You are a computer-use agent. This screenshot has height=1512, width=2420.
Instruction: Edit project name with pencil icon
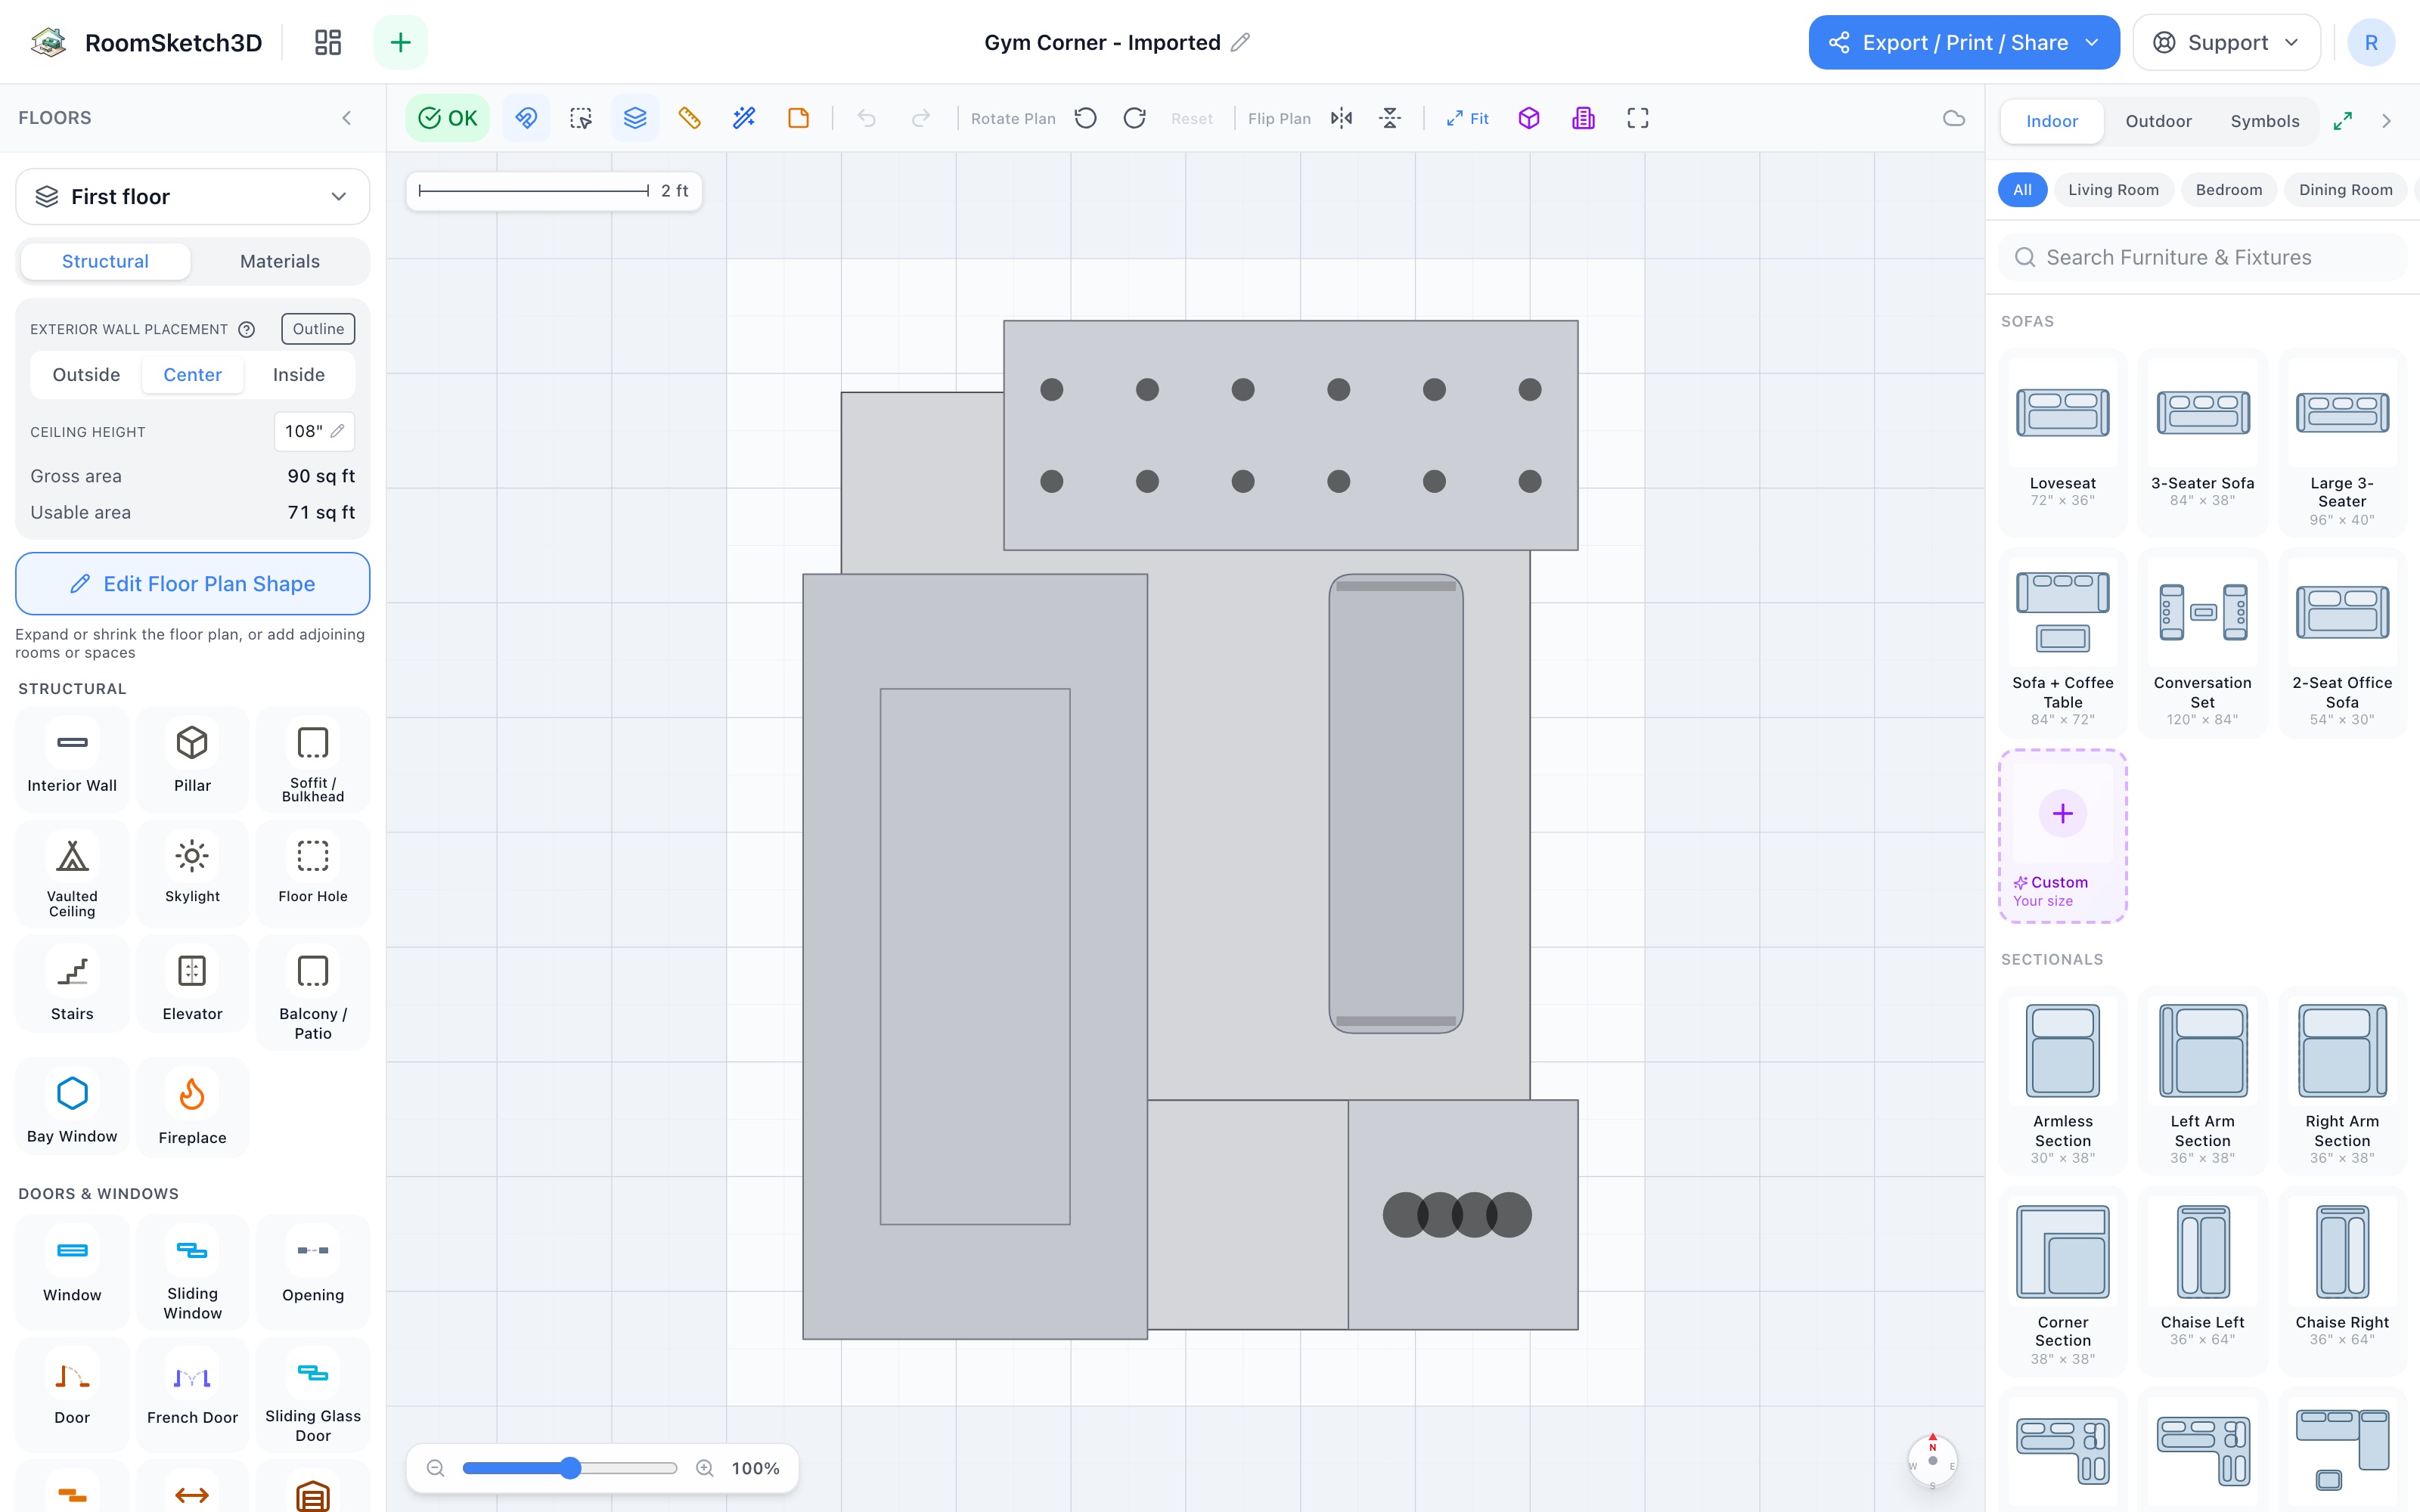point(1240,42)
